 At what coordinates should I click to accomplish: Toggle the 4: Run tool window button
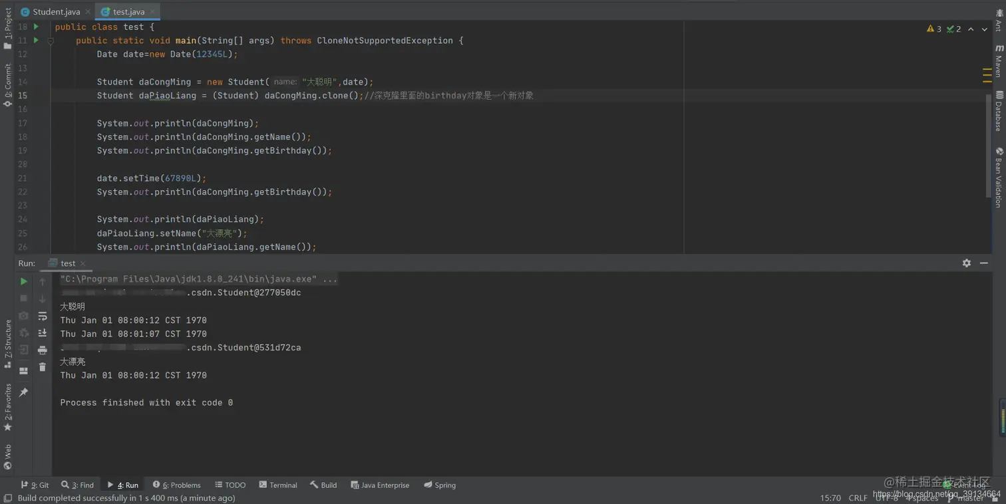pyautogui.click(x=122, y=485)
